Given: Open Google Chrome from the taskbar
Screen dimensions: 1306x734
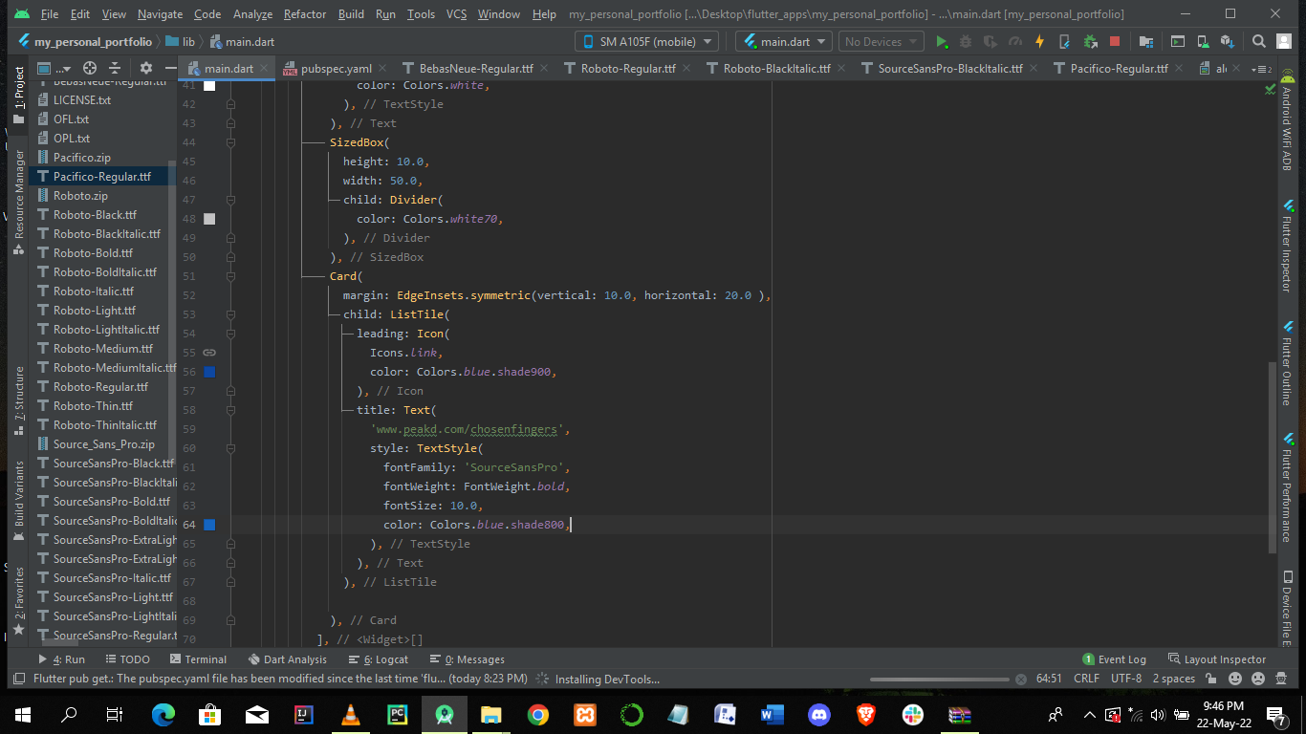Looking at the screenshot, I should 538,714.
